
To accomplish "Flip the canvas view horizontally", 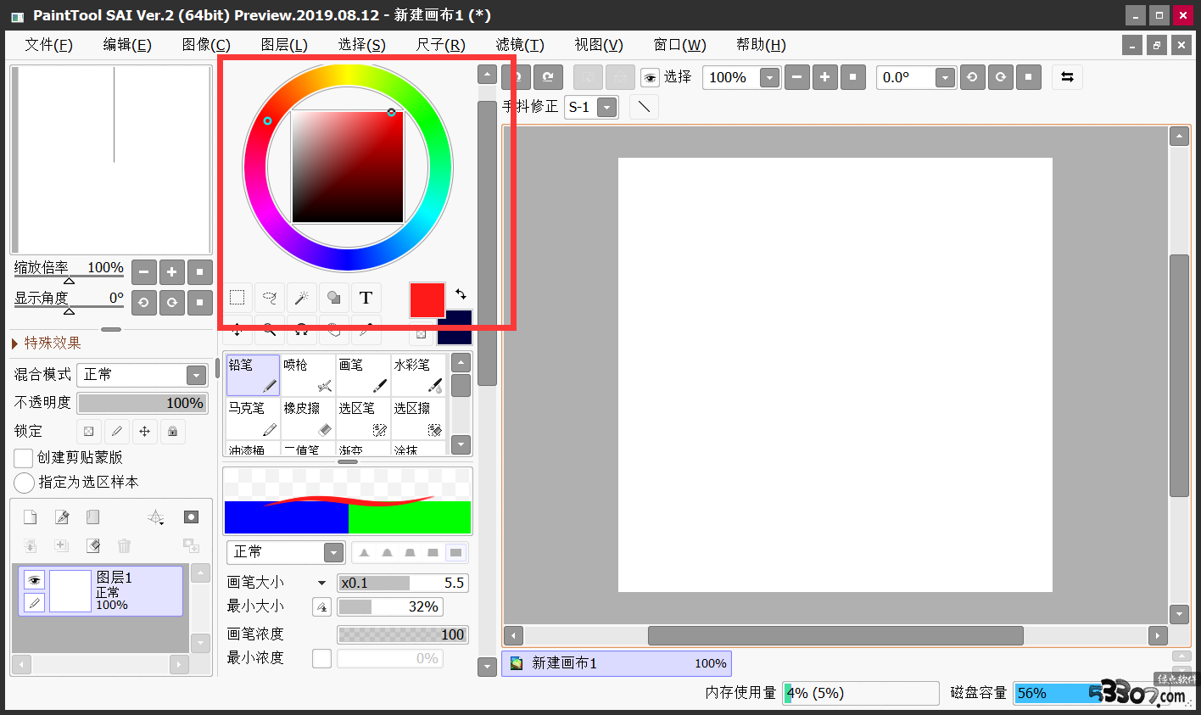I will 1067,77.
